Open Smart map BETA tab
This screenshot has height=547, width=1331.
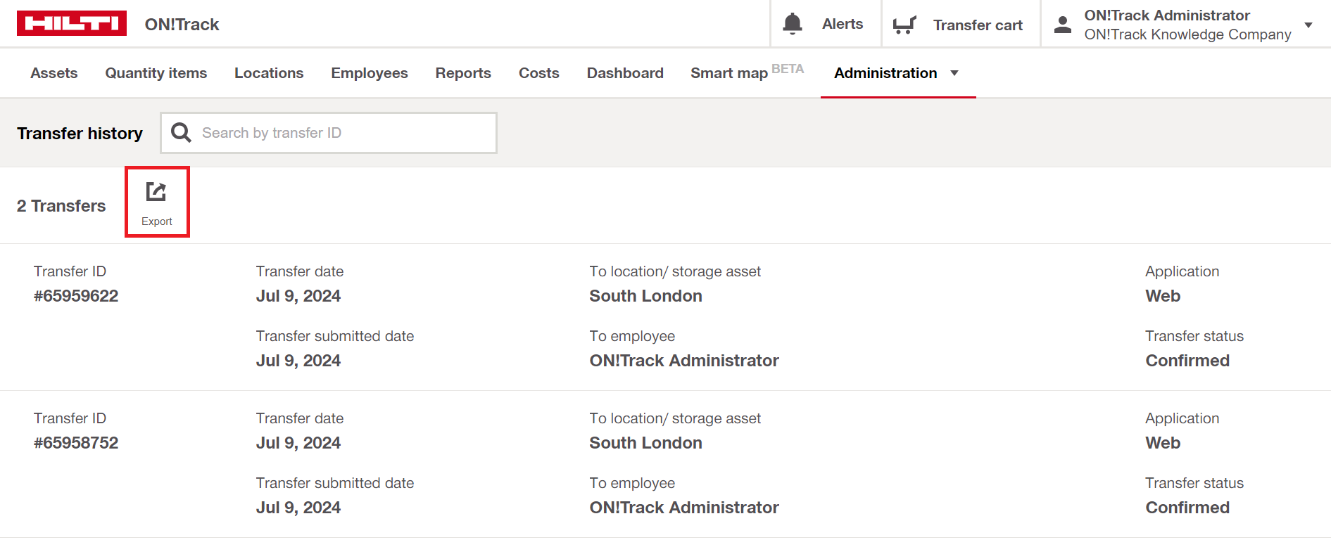pyautogui.click(x=747, y=72)
